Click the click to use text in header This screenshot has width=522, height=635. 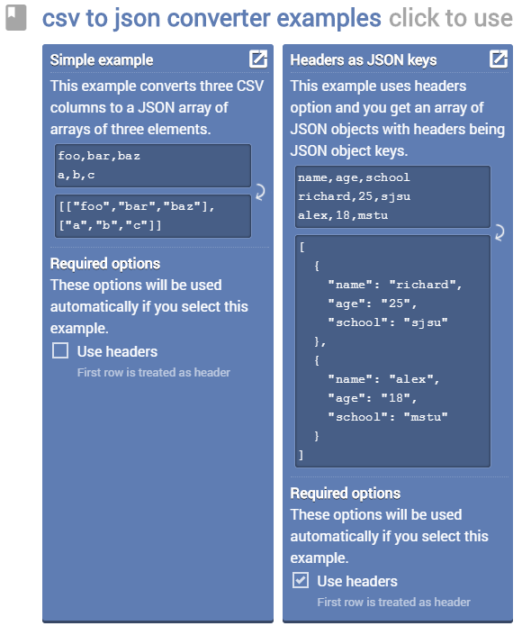(451, 18)
